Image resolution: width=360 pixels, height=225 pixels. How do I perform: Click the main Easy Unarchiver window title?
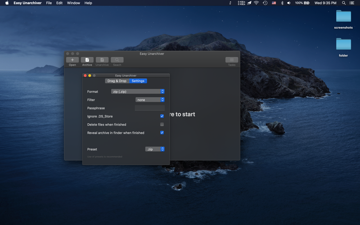[x=152, y=54]
